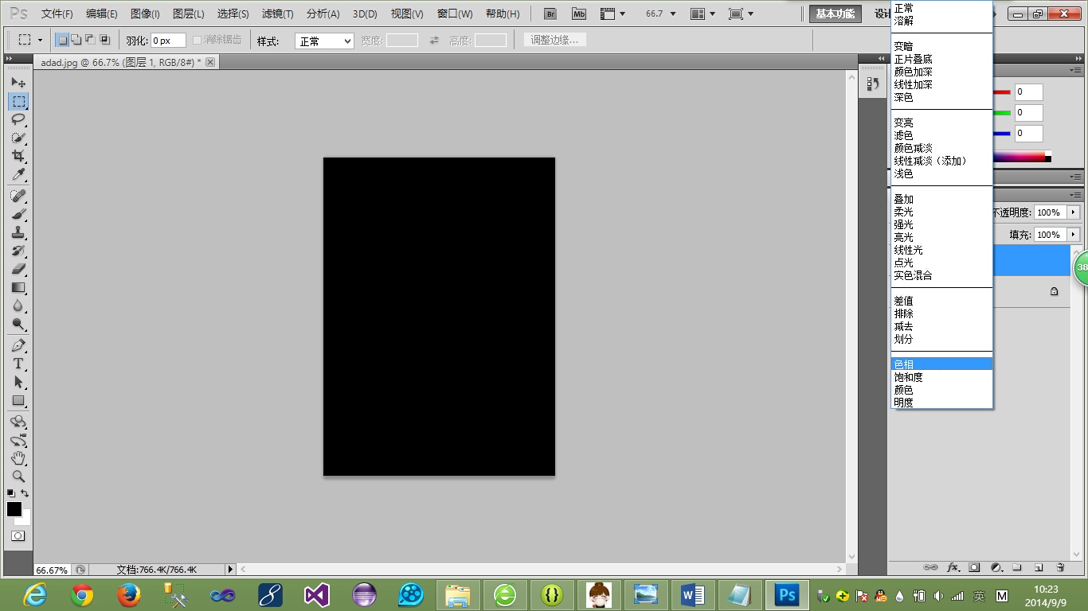Select the Brush tool

tap(18, 214)
